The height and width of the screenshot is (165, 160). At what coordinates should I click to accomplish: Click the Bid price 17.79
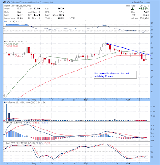coord(37,15)
